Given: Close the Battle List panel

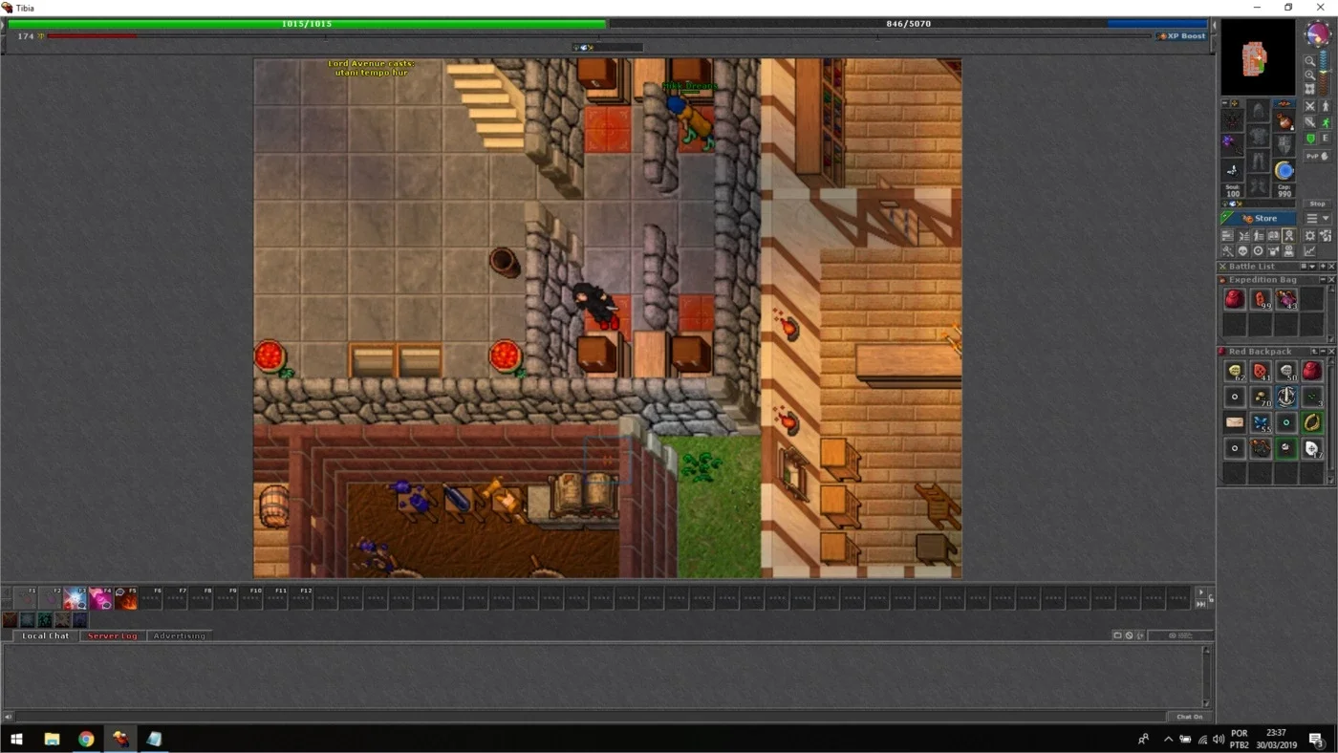Looking at the screenshot, I should pos(1332,267).
